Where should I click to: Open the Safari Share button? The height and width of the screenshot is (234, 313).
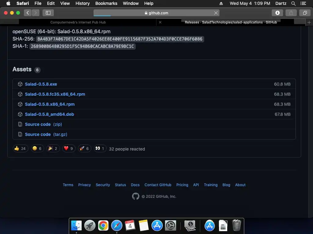point(291,13)
